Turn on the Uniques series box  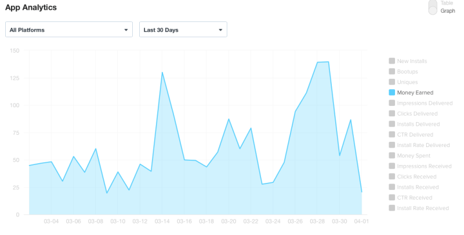(x=392, y=82)
